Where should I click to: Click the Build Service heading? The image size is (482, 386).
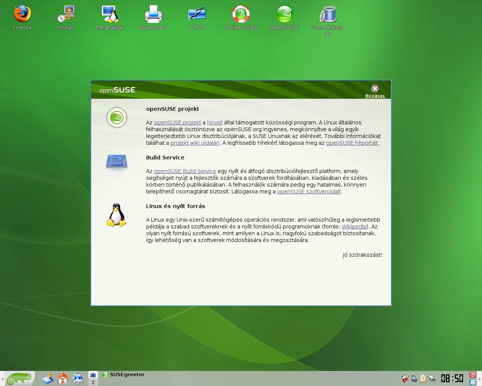click(x=165, y=158)
